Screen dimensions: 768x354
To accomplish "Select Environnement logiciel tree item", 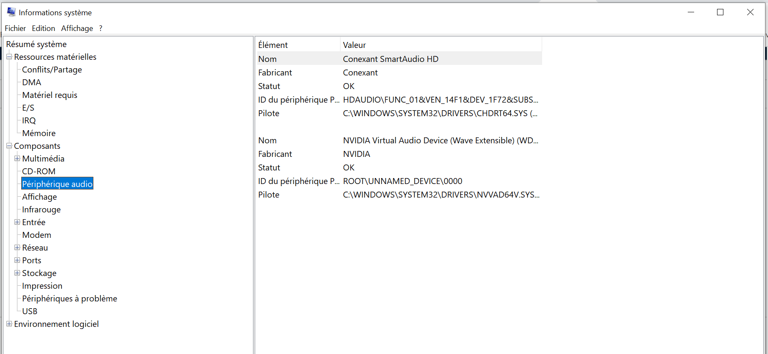I will [56, 324].
